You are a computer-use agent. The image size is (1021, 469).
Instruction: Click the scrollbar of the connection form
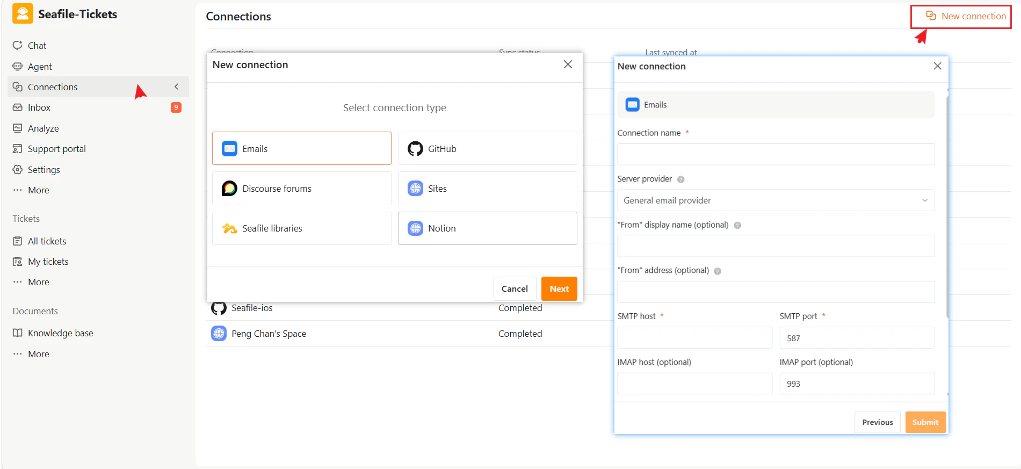(947, 207)
